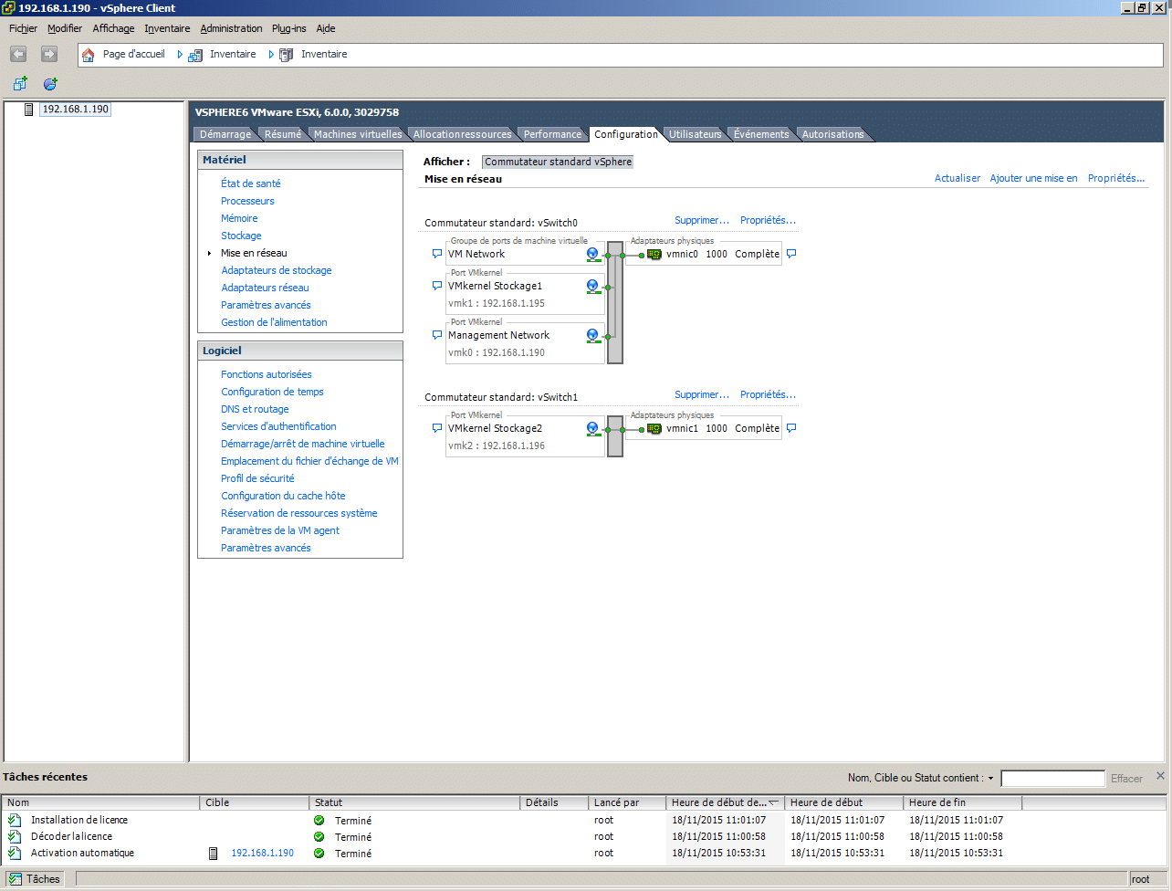Screen dimensions: 1172x891
Task: Click the second toolbar icon with globe
Action: pyautogui.click(x=50, y=84)
